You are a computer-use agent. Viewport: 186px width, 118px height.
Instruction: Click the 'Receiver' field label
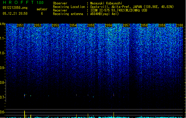coord(60,10)
